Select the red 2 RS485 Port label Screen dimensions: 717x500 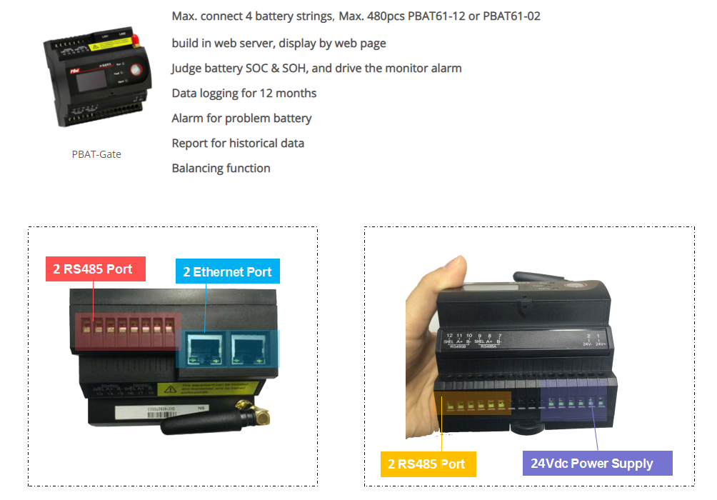(x=96, y=269)
